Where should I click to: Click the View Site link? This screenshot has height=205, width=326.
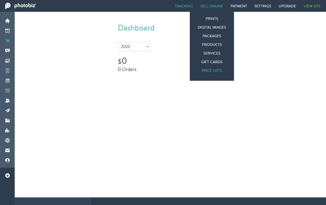click(x=312, y=6)
